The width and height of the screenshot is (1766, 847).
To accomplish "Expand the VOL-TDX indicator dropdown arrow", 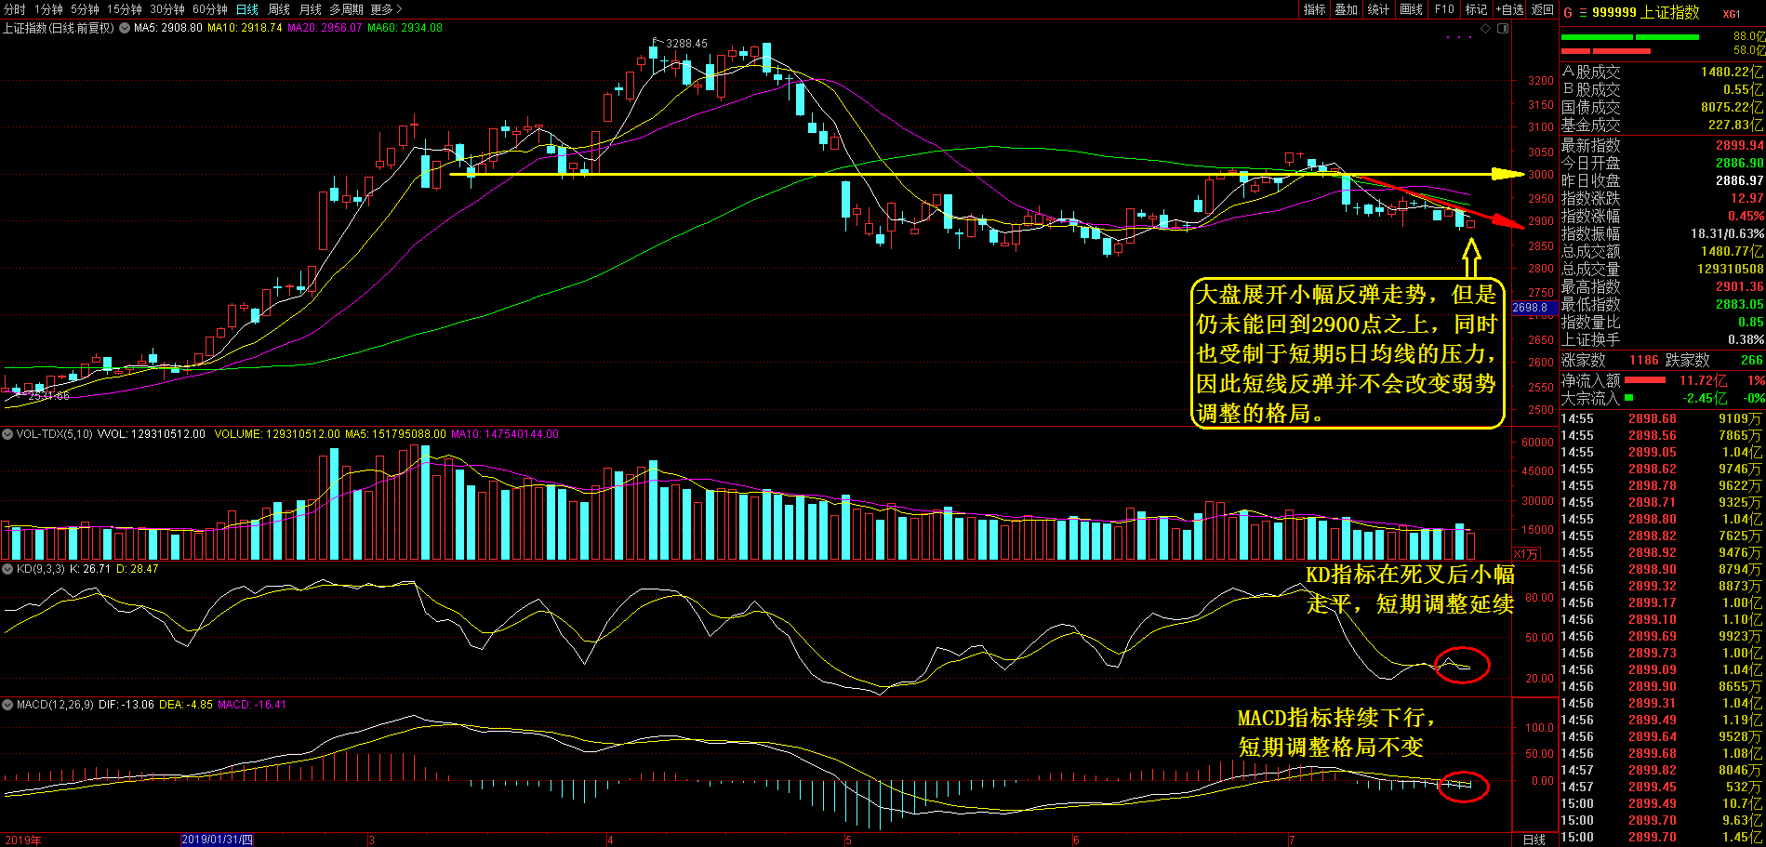I will (x=7, y=434).
